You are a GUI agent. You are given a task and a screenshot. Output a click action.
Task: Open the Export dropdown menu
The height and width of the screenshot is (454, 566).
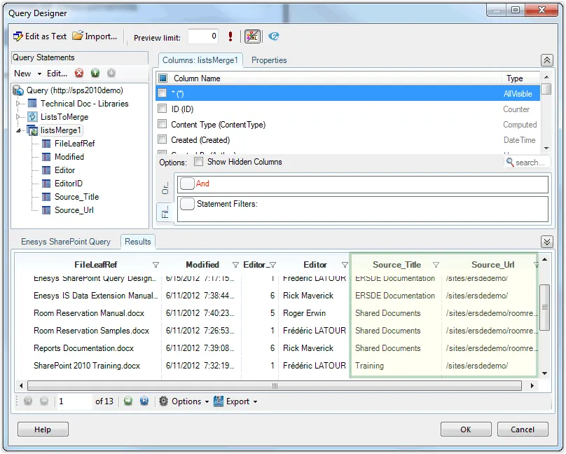coord(236,401)
